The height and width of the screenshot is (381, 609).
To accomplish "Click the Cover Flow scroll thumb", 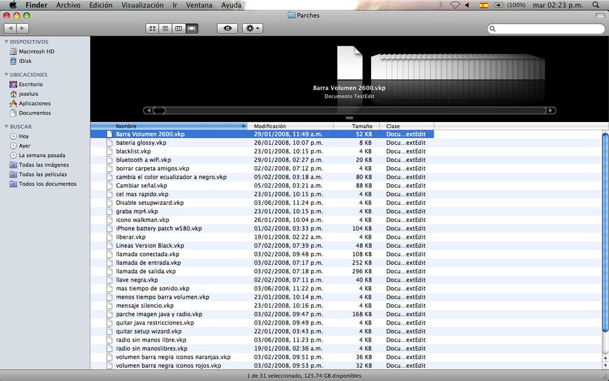I will tap(159, 110).
